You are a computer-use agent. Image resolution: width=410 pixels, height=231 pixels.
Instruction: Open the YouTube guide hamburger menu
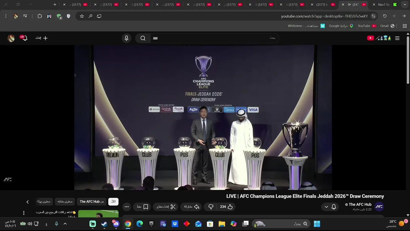[x=397, y=38]
